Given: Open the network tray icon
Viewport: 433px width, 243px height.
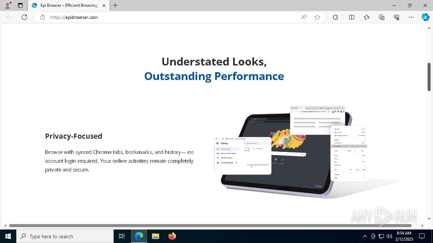Looking at the screenshot, I should [x=381, y=236].
